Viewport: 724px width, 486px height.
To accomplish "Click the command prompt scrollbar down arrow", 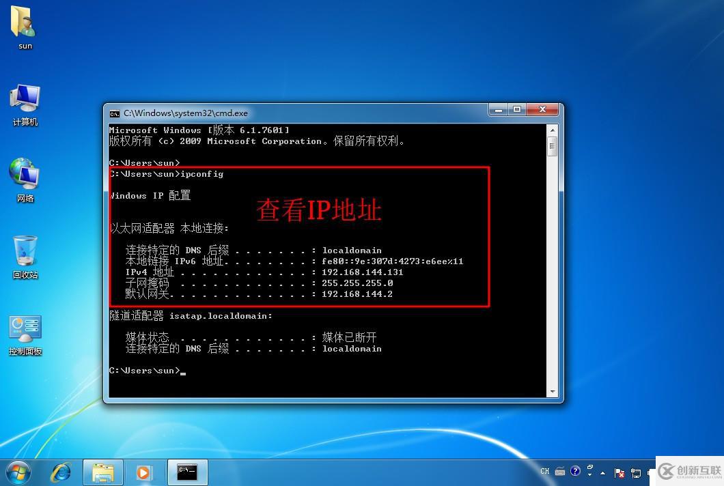I will point(553,392).
